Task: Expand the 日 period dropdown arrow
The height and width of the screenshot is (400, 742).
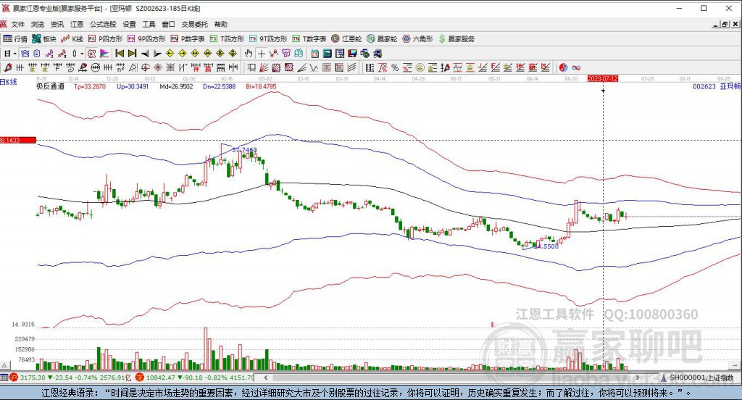Action: point(15,54)
